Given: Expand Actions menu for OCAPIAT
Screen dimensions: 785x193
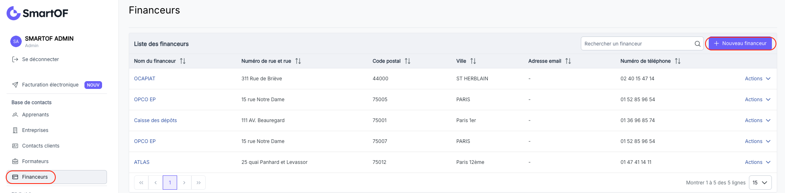Looking at the screenshot, I should pos(758,79).
